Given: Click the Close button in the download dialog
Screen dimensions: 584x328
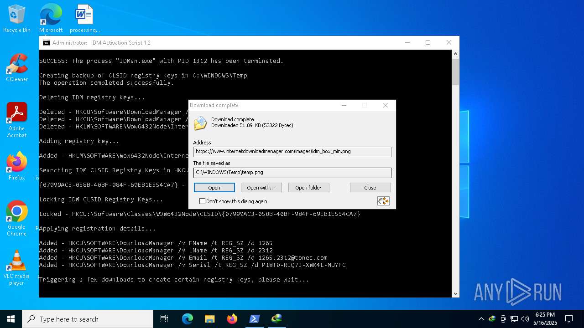Looking at the screenshot, I should click(x=370, y=188).
